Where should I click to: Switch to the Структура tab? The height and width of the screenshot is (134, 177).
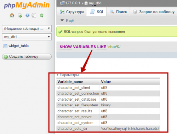pyautogui.click(x=72, y=12)
